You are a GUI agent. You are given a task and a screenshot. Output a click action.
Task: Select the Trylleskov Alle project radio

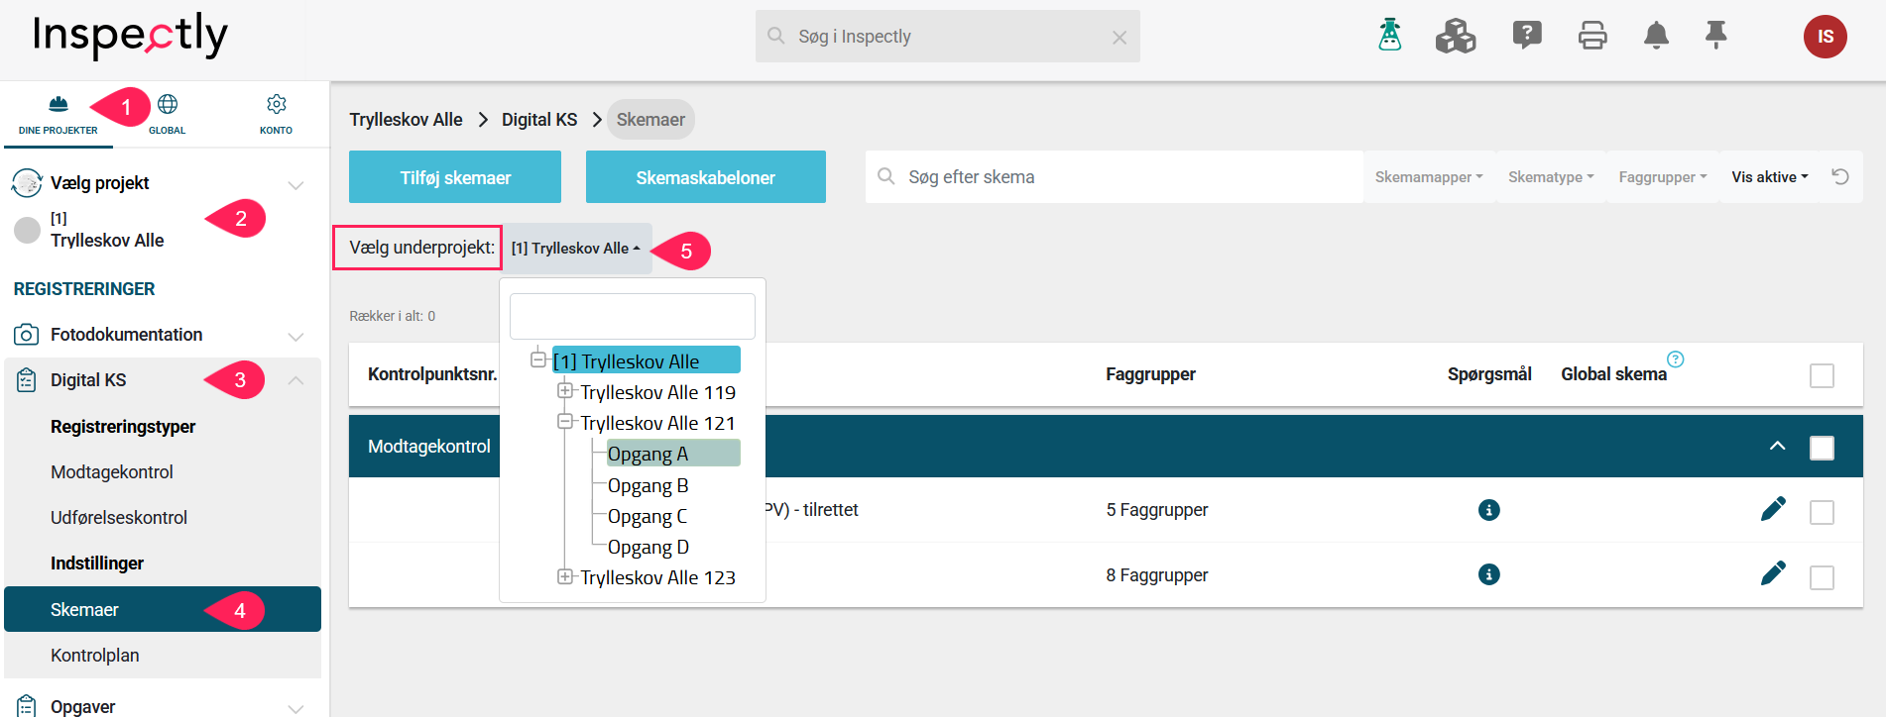(27, 230)
